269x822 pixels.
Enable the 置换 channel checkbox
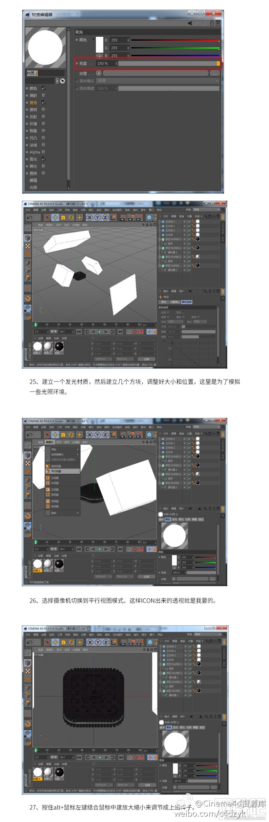coord(43,173)
